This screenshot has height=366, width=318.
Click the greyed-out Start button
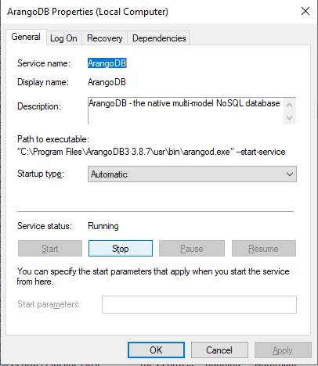coord(50,249)
